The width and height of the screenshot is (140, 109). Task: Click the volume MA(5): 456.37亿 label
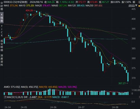point(30,87)
